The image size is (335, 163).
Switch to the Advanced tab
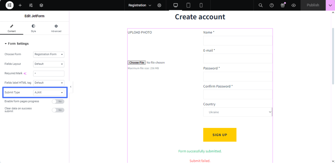[x=56, y=28]
